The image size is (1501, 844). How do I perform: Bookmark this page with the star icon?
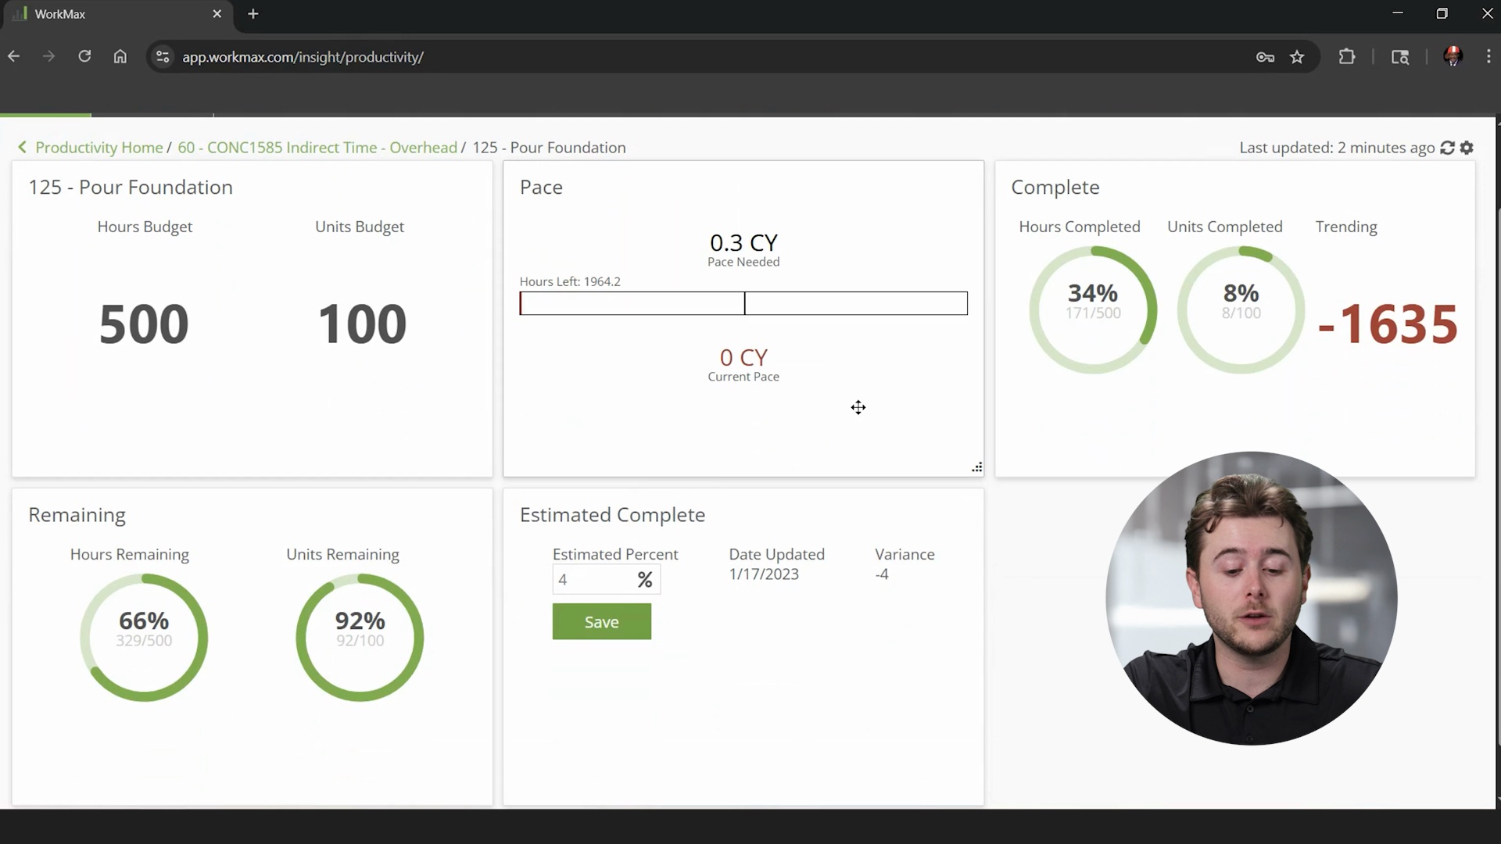(1298, 57)
